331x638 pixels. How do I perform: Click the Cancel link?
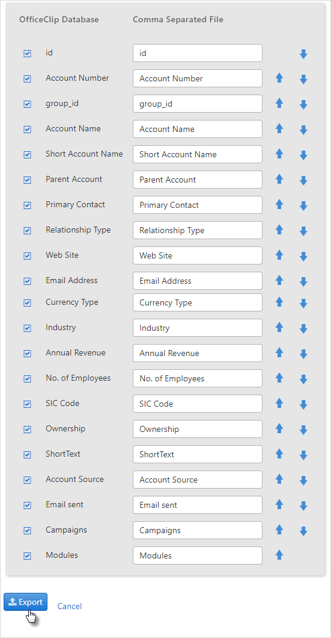tap(69, 606)
